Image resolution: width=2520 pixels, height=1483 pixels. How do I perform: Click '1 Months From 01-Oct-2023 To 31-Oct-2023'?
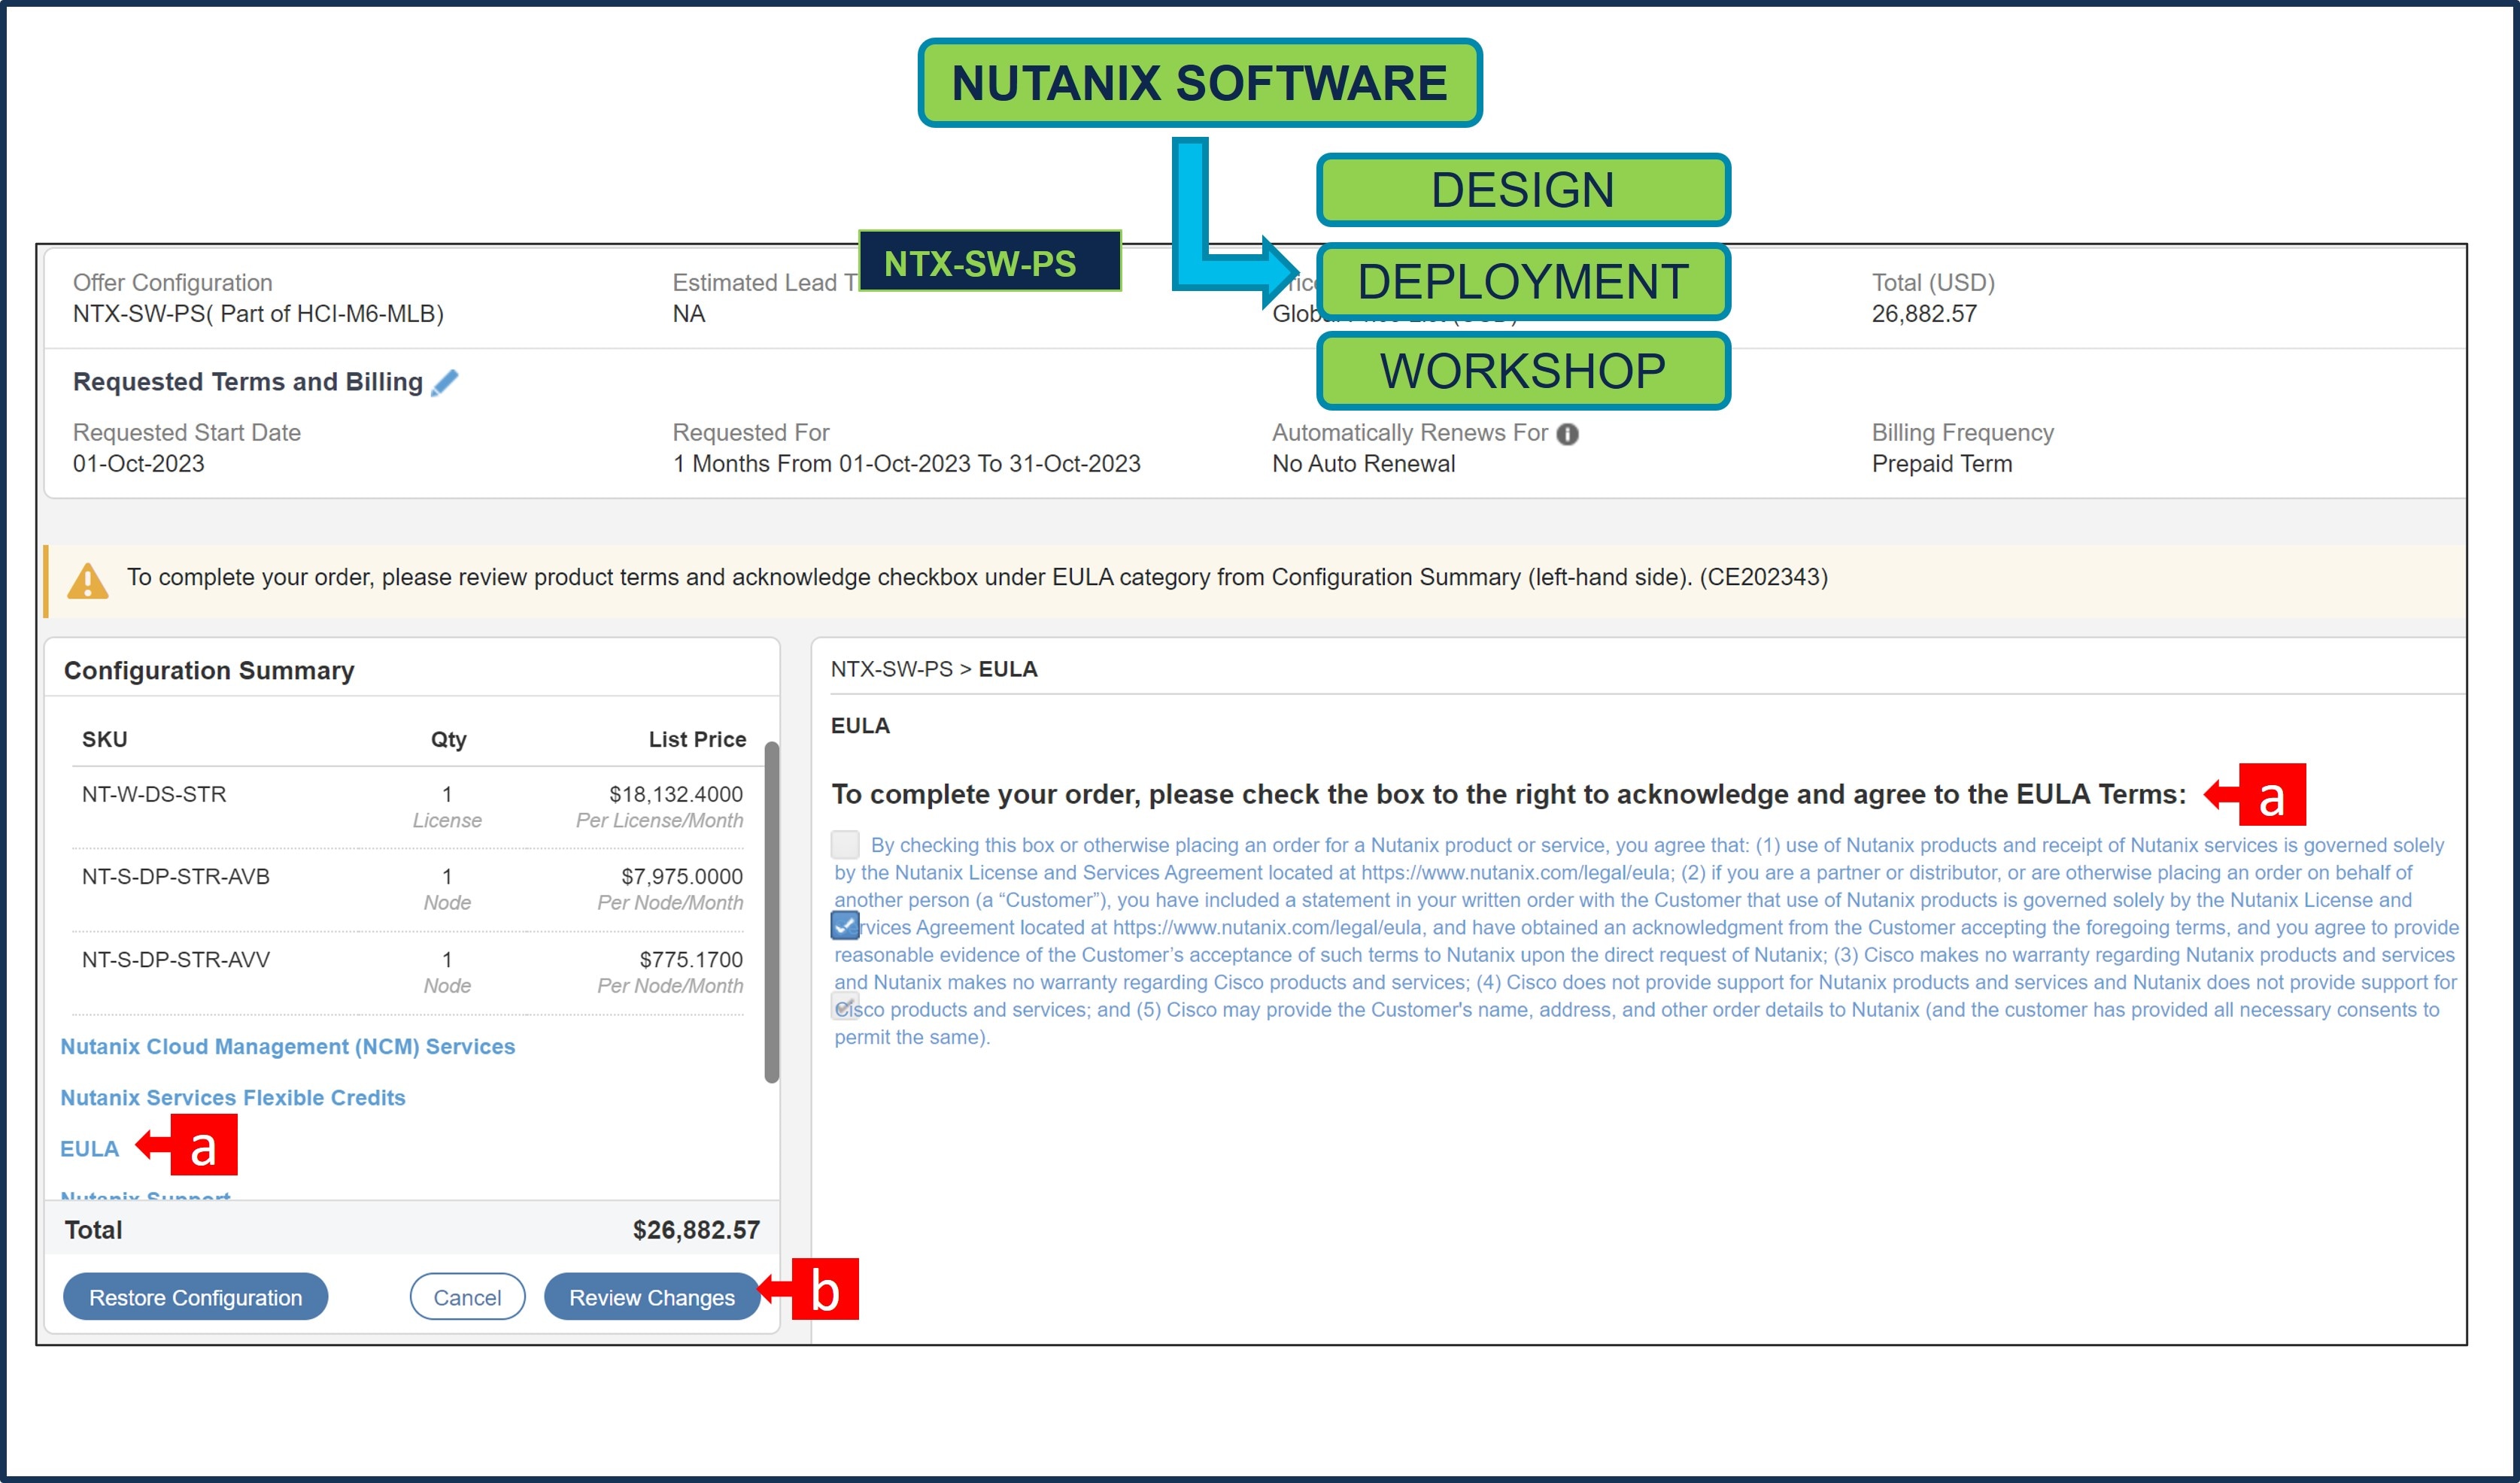(906, 464)
